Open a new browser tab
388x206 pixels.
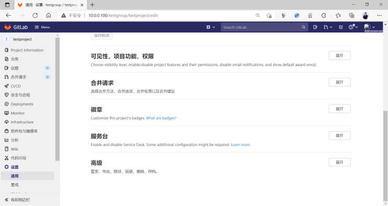93,5
